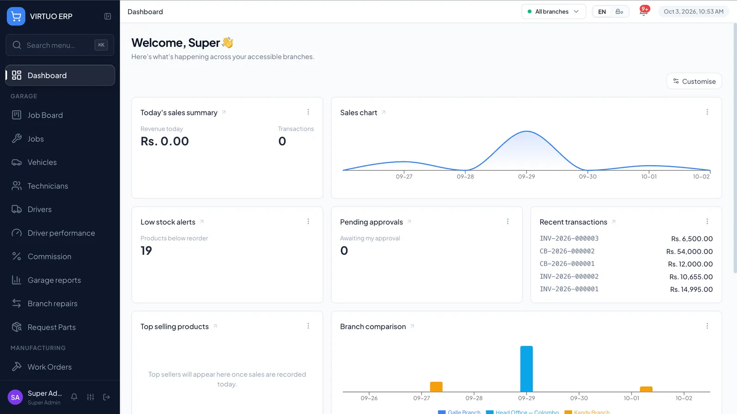Open the Job Board sidebar item

[x=60, y=115]
